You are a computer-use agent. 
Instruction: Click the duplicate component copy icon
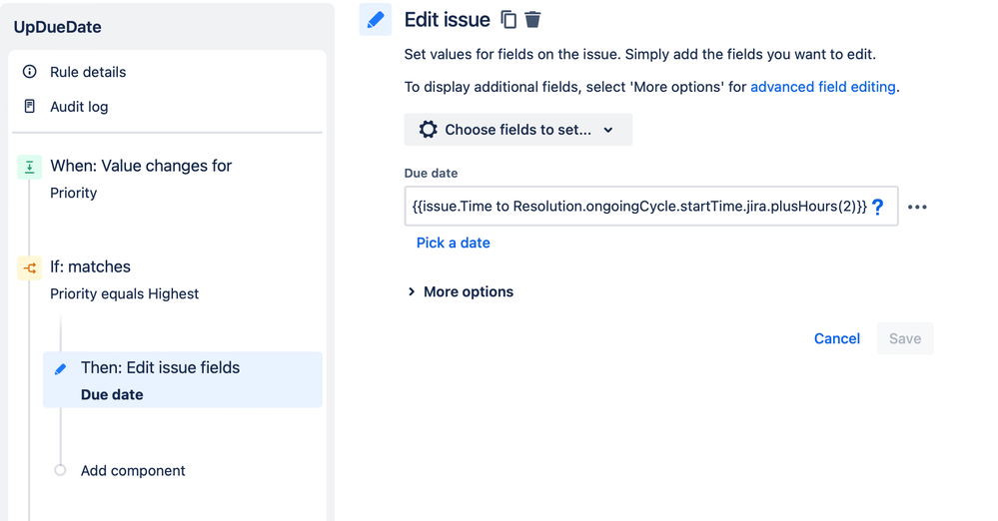pos(508,20)
